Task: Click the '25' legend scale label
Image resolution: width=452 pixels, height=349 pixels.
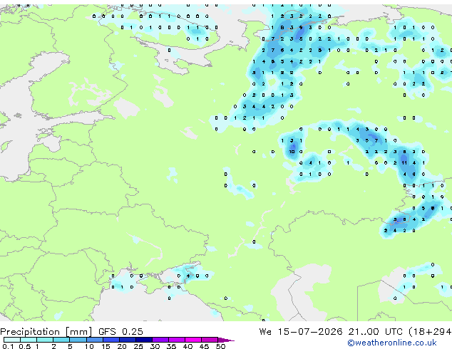Action: point(138,346)
